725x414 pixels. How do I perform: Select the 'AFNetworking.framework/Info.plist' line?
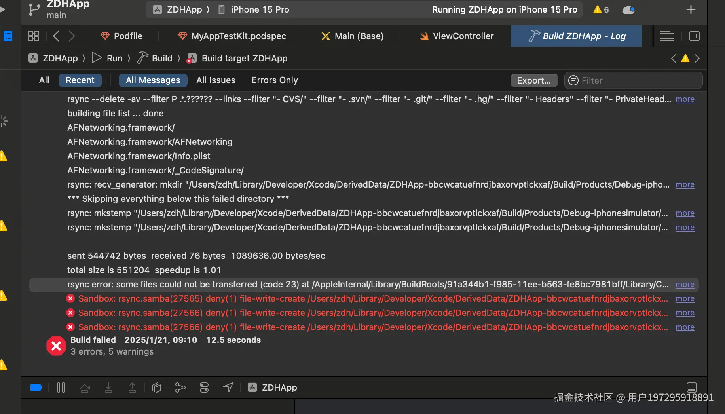139,156
